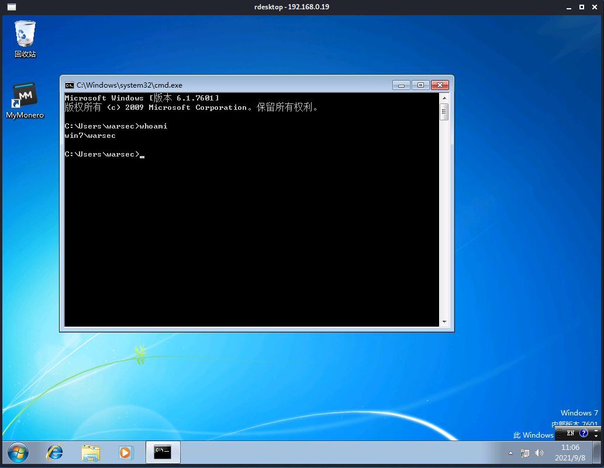604x468 pixels.
Task: Launch Internet Explorer from taskbar
Action: click(55, 452)
